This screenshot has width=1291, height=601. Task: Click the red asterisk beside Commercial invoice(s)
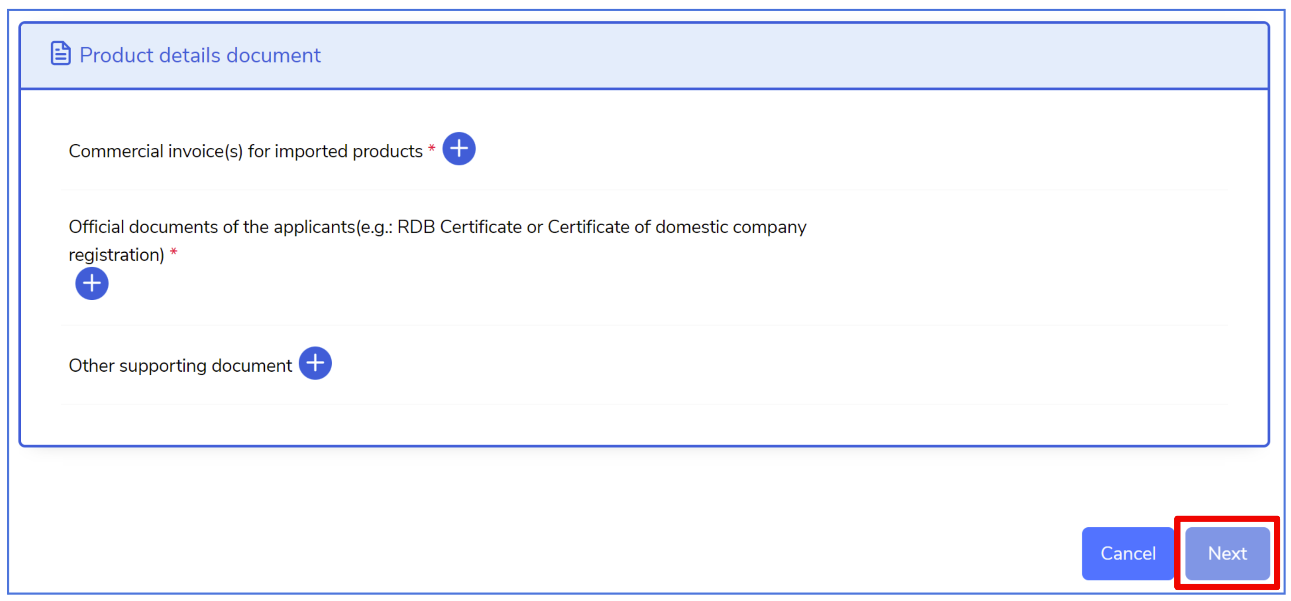[432, 148]
